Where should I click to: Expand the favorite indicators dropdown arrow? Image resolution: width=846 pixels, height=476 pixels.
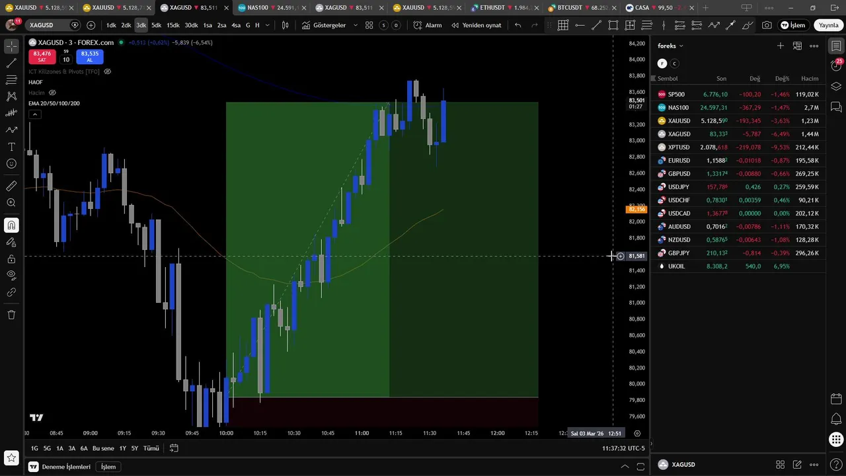355,25
